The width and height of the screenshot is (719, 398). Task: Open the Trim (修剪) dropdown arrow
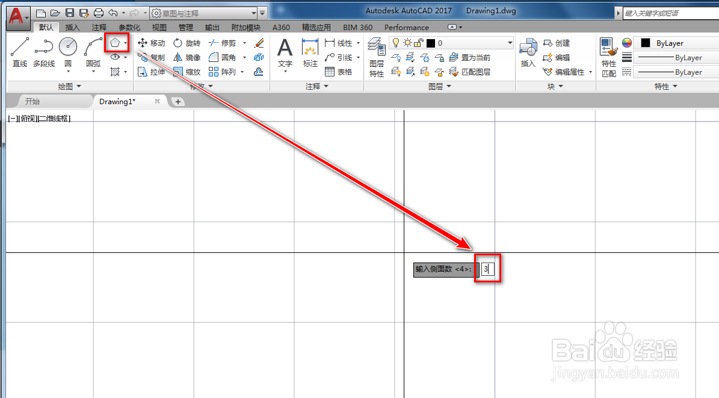pyautogui.click(x=244, y=43)
